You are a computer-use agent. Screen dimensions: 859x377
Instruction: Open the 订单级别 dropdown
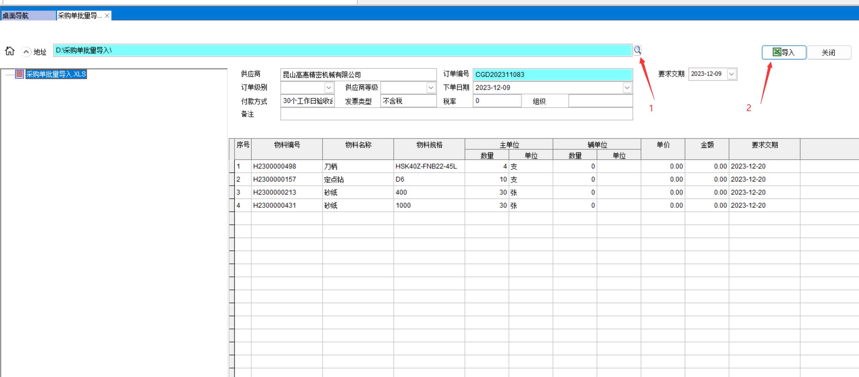point(329,88)
